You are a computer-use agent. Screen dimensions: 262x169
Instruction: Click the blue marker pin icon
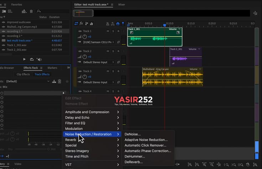tap(123, 24)
